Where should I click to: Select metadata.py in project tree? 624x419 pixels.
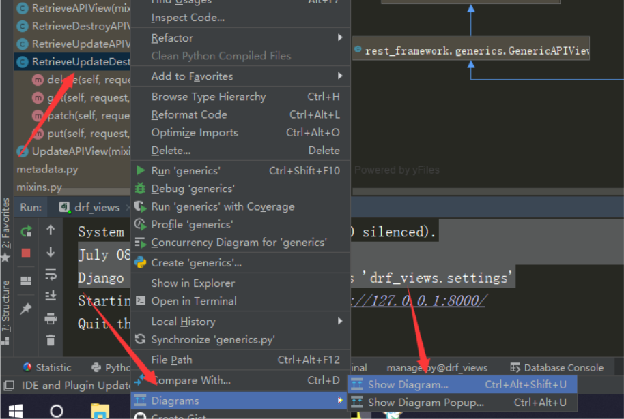pyautogui.click(x=47, y=169)
